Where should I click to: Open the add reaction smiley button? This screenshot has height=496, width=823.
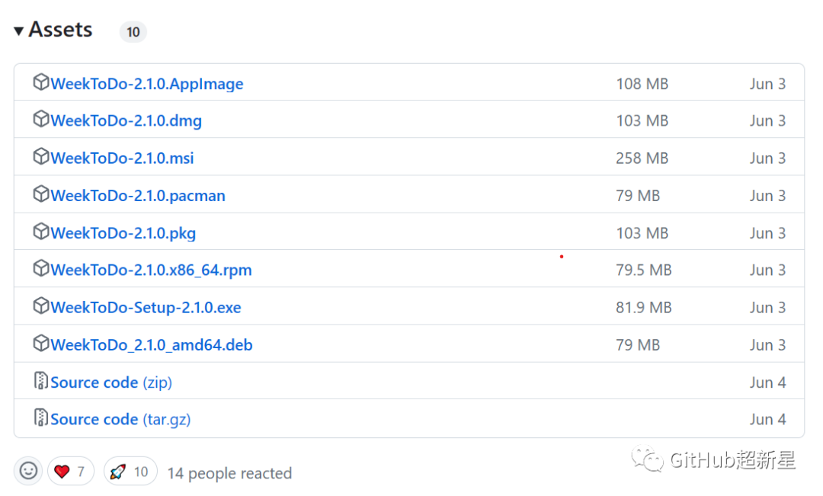[28, 471]
